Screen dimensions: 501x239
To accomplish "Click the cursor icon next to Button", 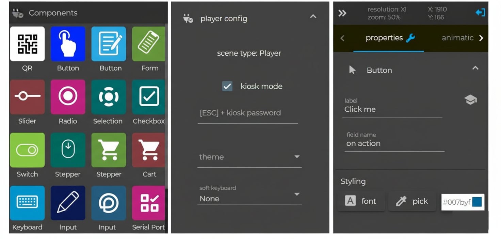I will (352, 70).
